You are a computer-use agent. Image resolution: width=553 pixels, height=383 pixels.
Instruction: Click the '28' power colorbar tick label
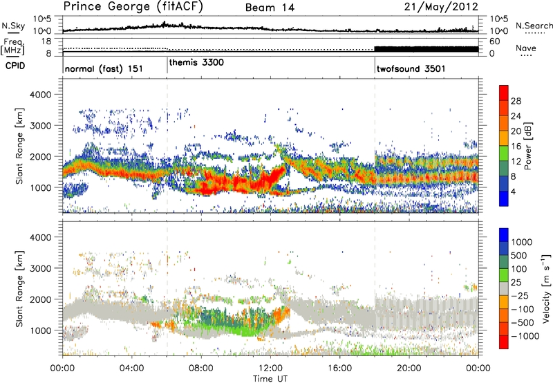[516, 101]
